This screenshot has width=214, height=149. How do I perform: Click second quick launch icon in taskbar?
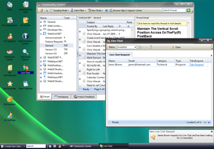(x=54, y=146)
